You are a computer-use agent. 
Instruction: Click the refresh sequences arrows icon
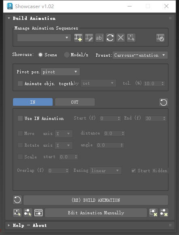110,38
